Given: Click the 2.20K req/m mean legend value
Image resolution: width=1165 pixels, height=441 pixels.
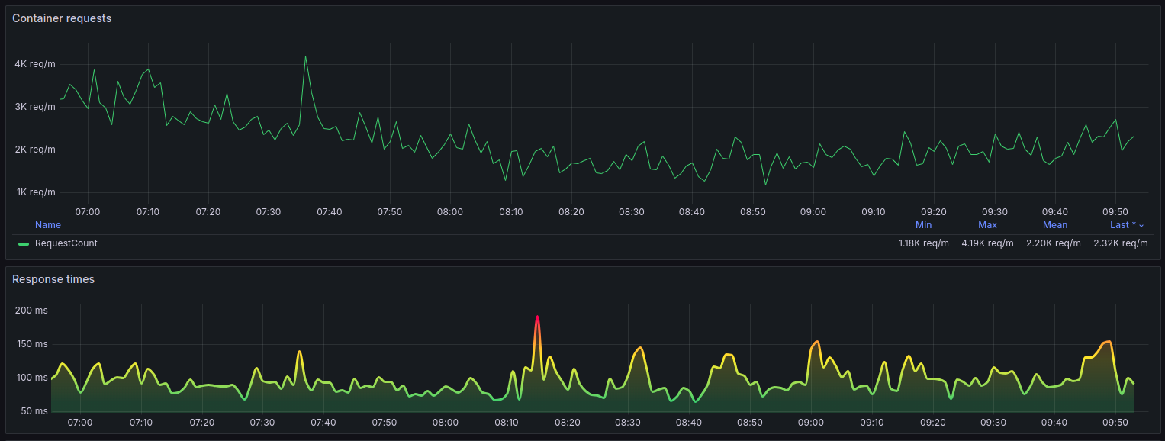Looking at the screenshot, I should [1054, 243].
